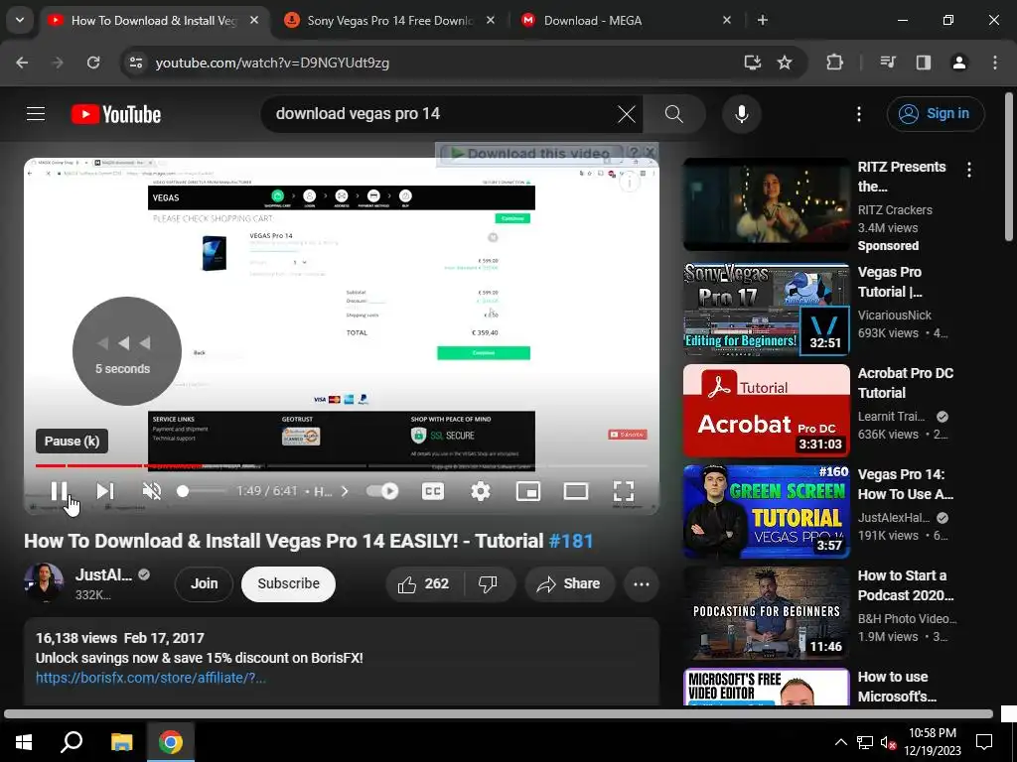The height and width of the screenshot is (762, 1017).
Task: View site information icon
Action: click(x=136, y=63)
